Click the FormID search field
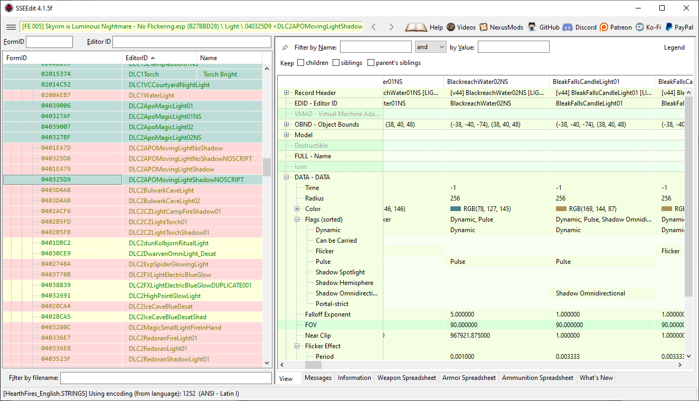 (49, 42)
